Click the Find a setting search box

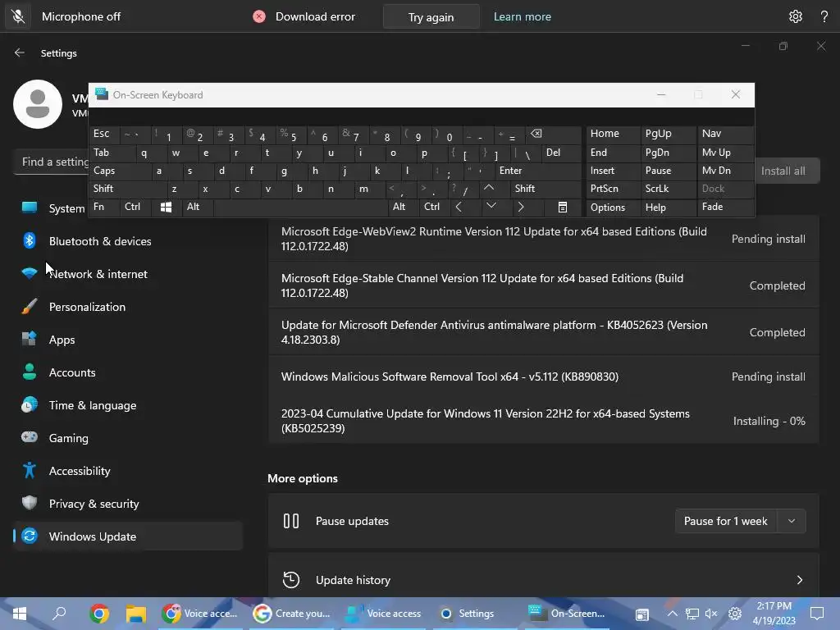tap(51, 162)
